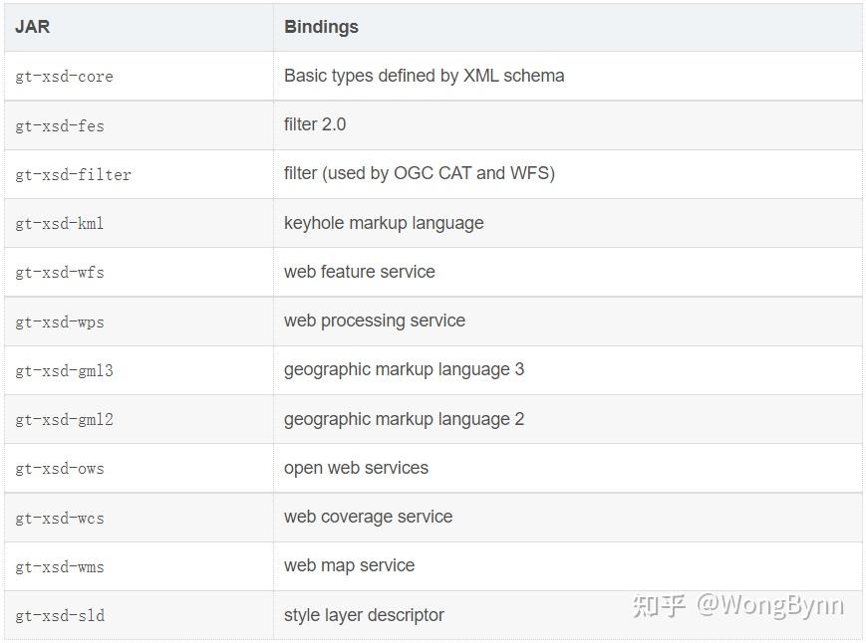Click the gt-xsd-gml2 JAR name
The height and width of the screenshot is (643, 866).
coord(64,419)
